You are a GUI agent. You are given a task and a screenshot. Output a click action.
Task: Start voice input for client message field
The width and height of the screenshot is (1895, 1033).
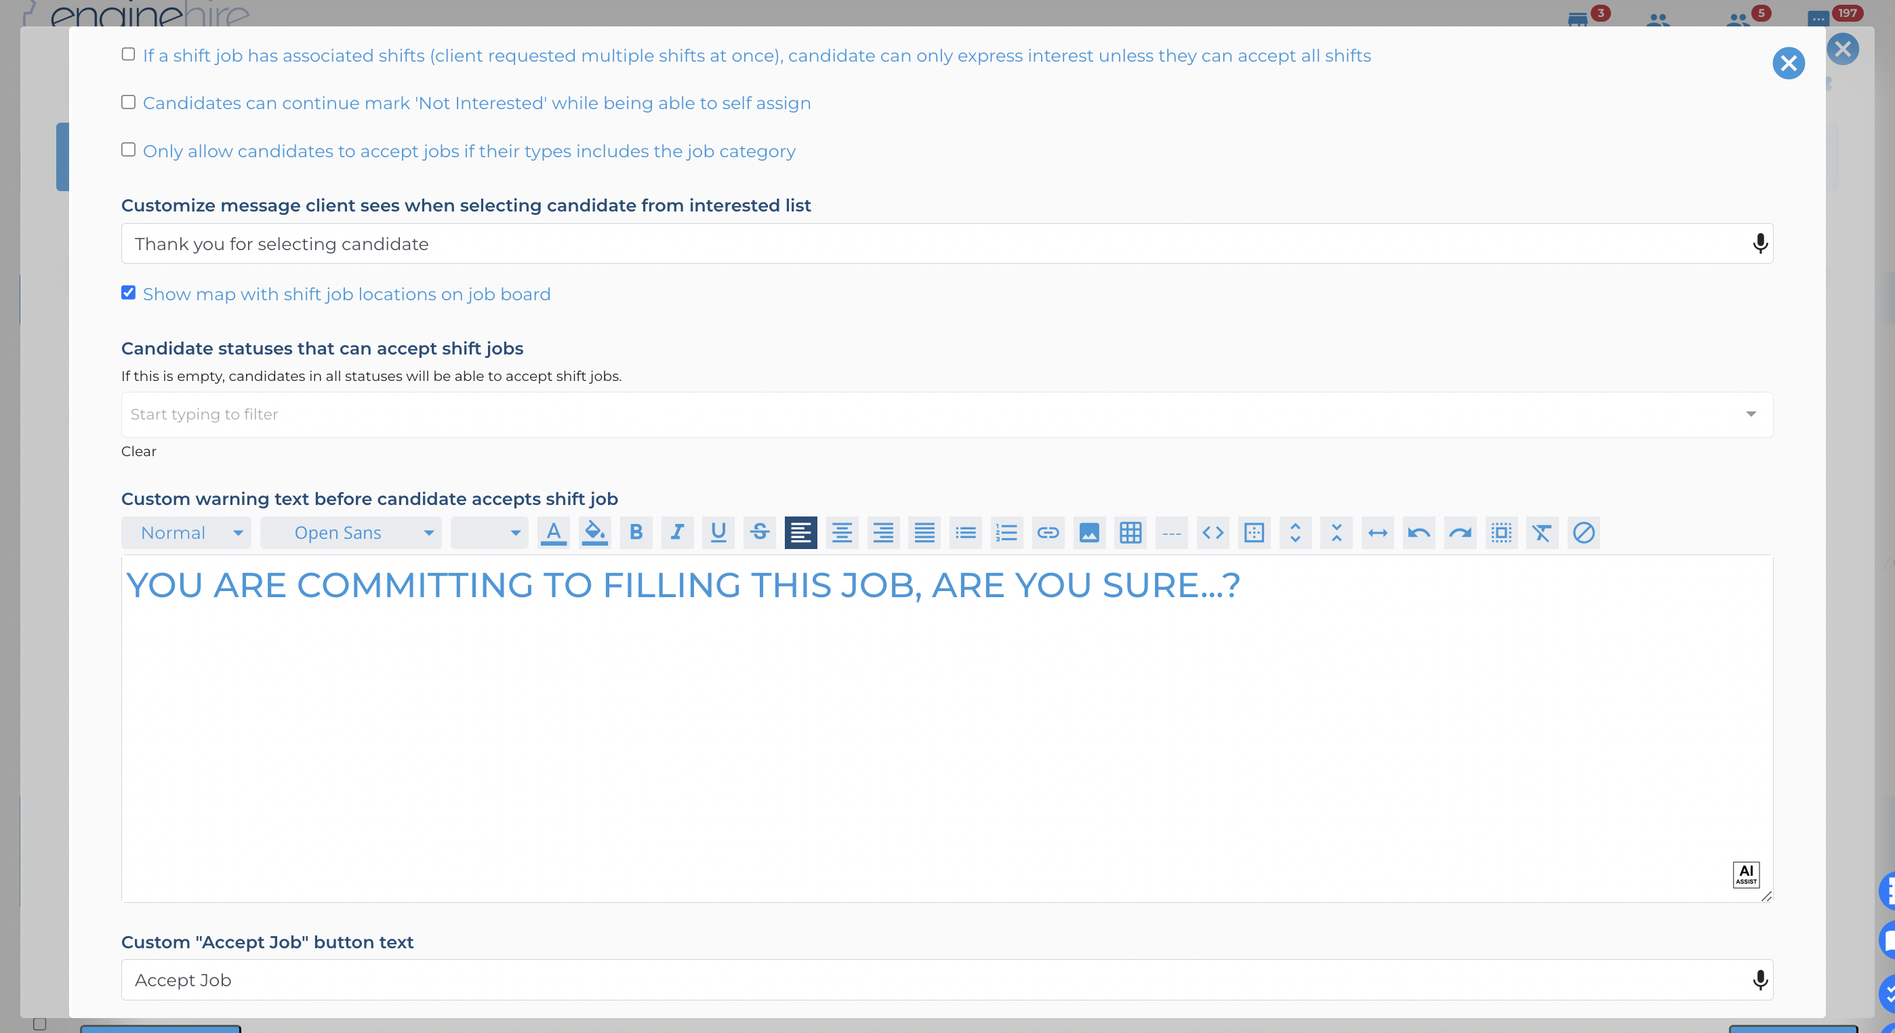(1759, 243)
